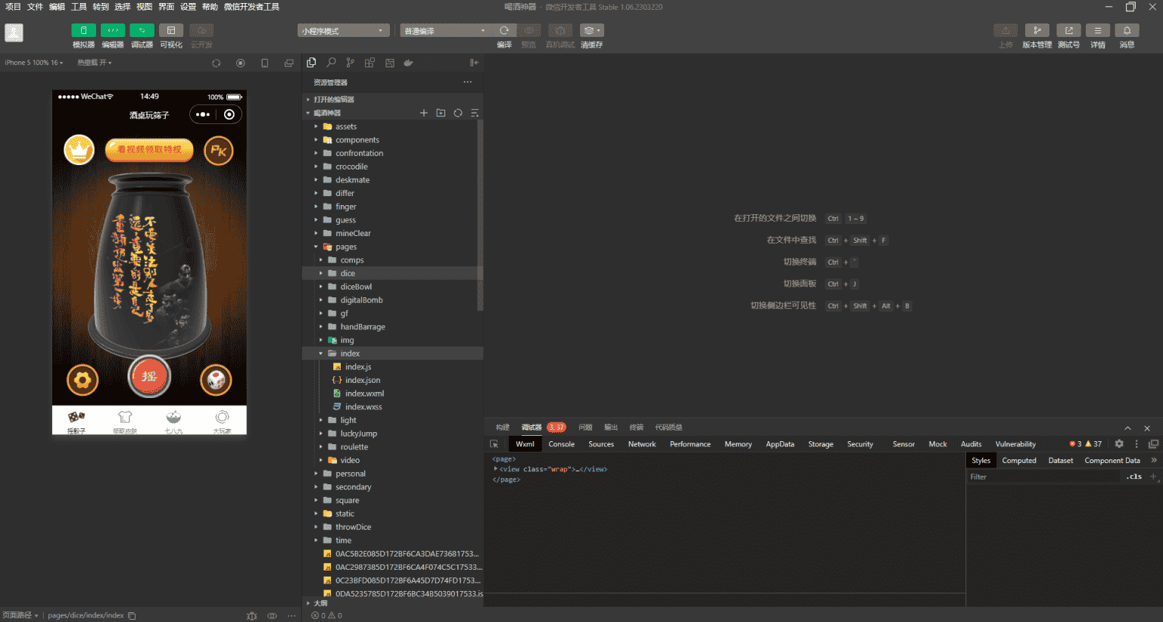
Task: Click the Styles Filter input field
Action: pyautogui.click(x=1043, y=477)
